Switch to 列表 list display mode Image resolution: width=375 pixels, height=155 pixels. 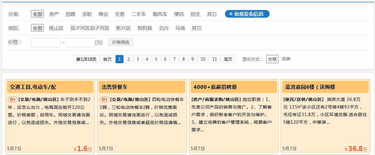[286, 59]
